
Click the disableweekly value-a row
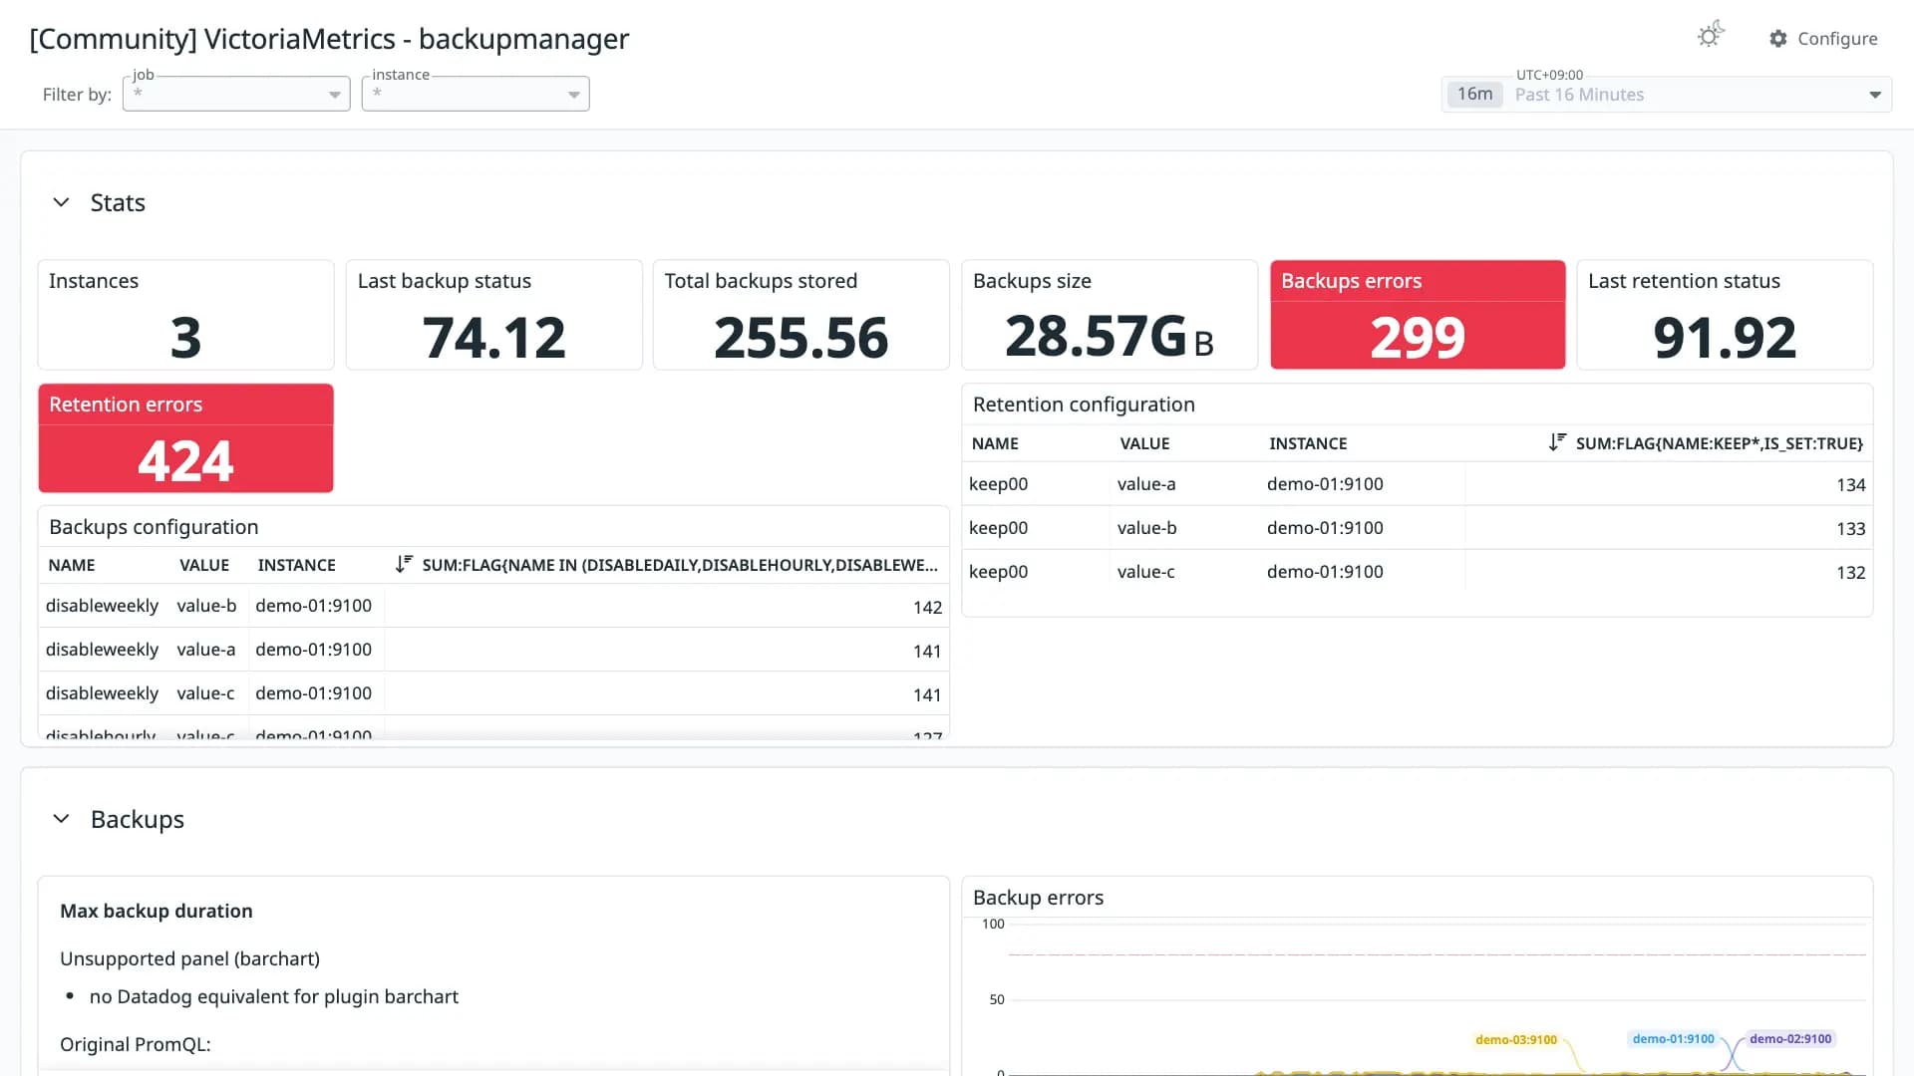[493, 650]
